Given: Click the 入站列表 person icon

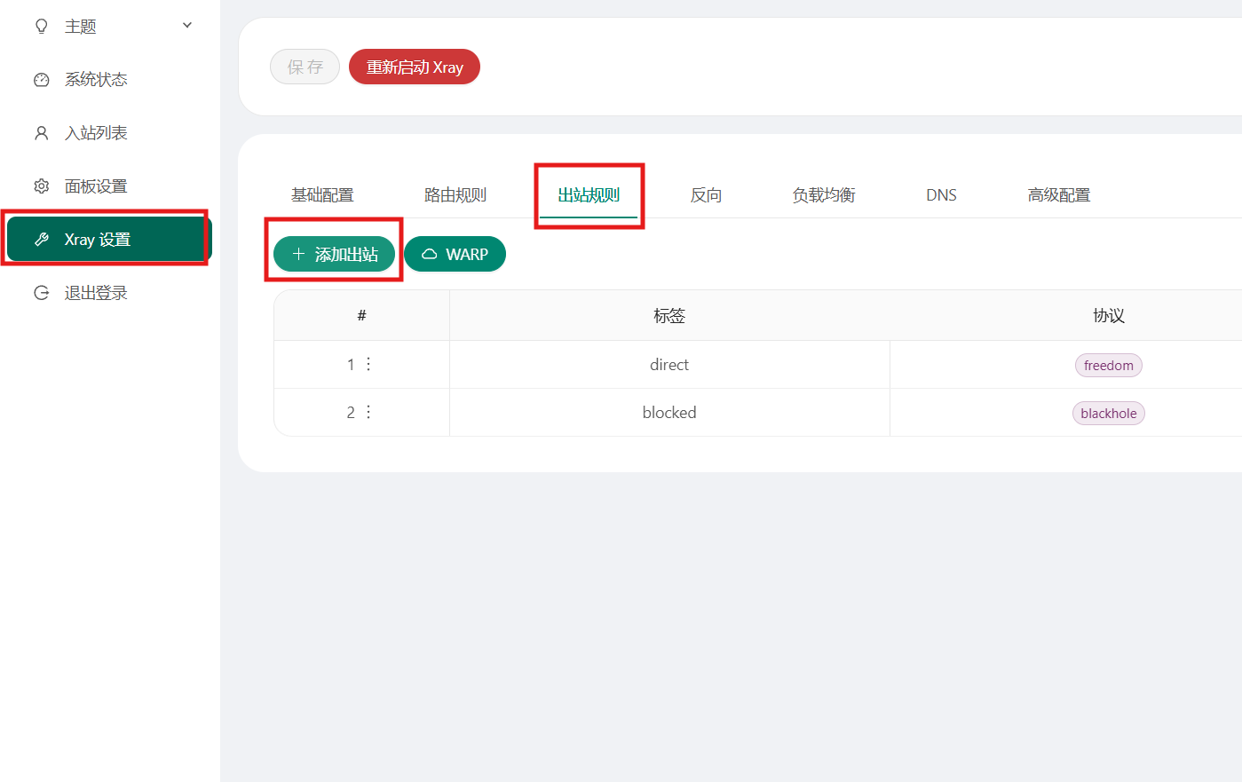Looking at the screenshot, I should click(x=41, y=132).
